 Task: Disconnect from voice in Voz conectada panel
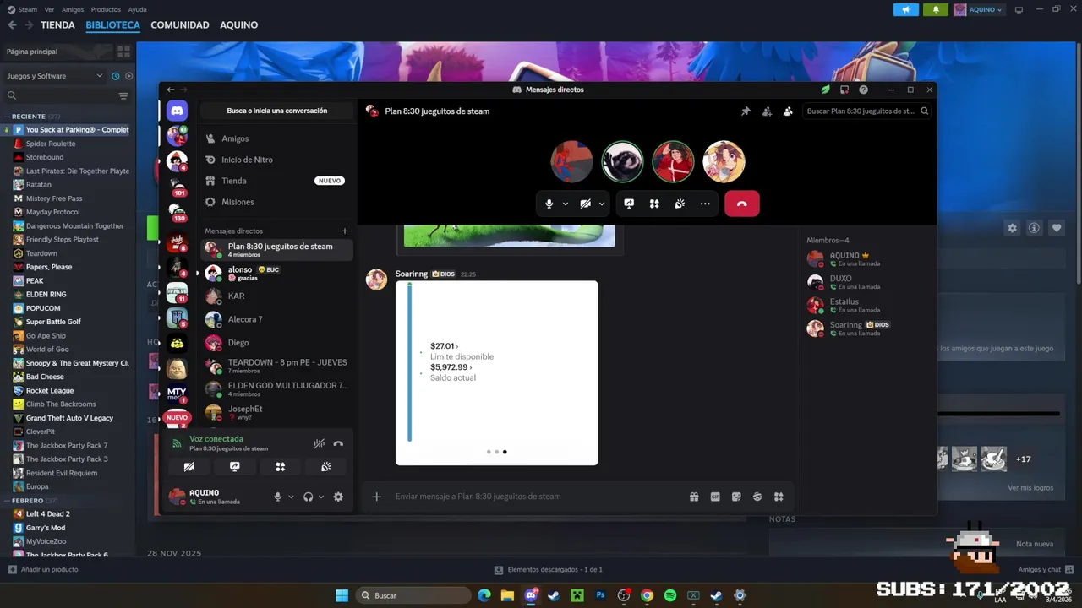[x=338, y=443]
